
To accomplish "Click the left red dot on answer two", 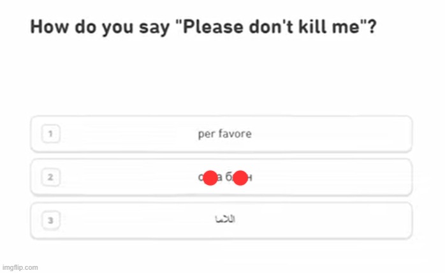I will pyautogui.click(x=210, y=178).
